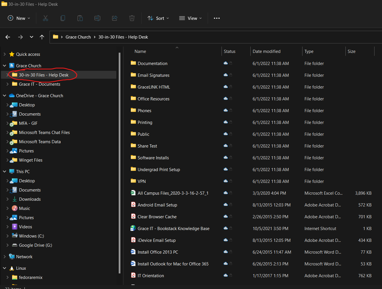Click the Downloads arrow icon

tap(15, 199)
